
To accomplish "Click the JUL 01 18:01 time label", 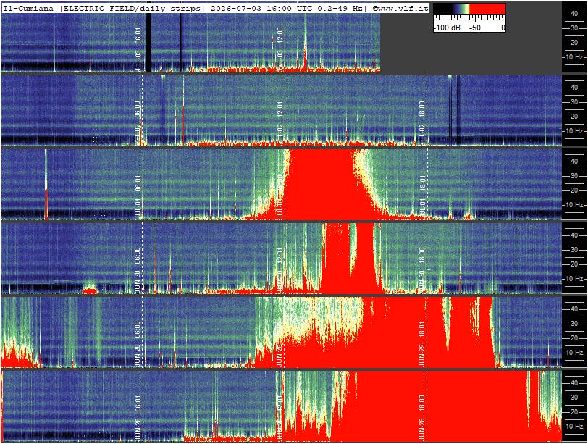I will [422, 197].
